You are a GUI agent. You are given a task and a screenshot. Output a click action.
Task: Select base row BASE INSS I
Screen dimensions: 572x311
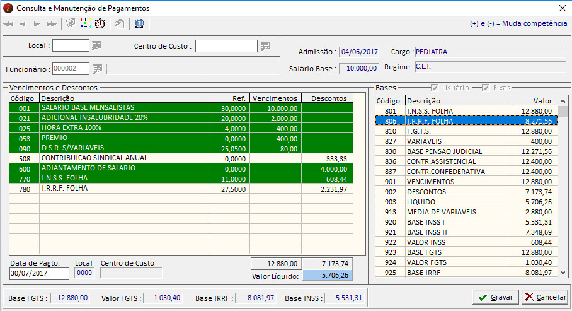click(x=466, y=222)
